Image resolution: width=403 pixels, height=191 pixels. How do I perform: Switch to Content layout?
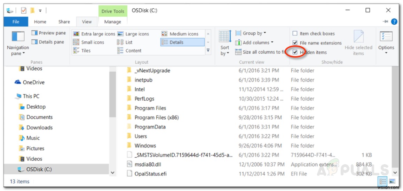click(129, 51)
